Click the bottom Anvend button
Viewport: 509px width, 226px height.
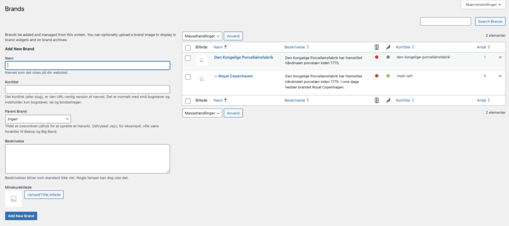(x=234, y=113)
